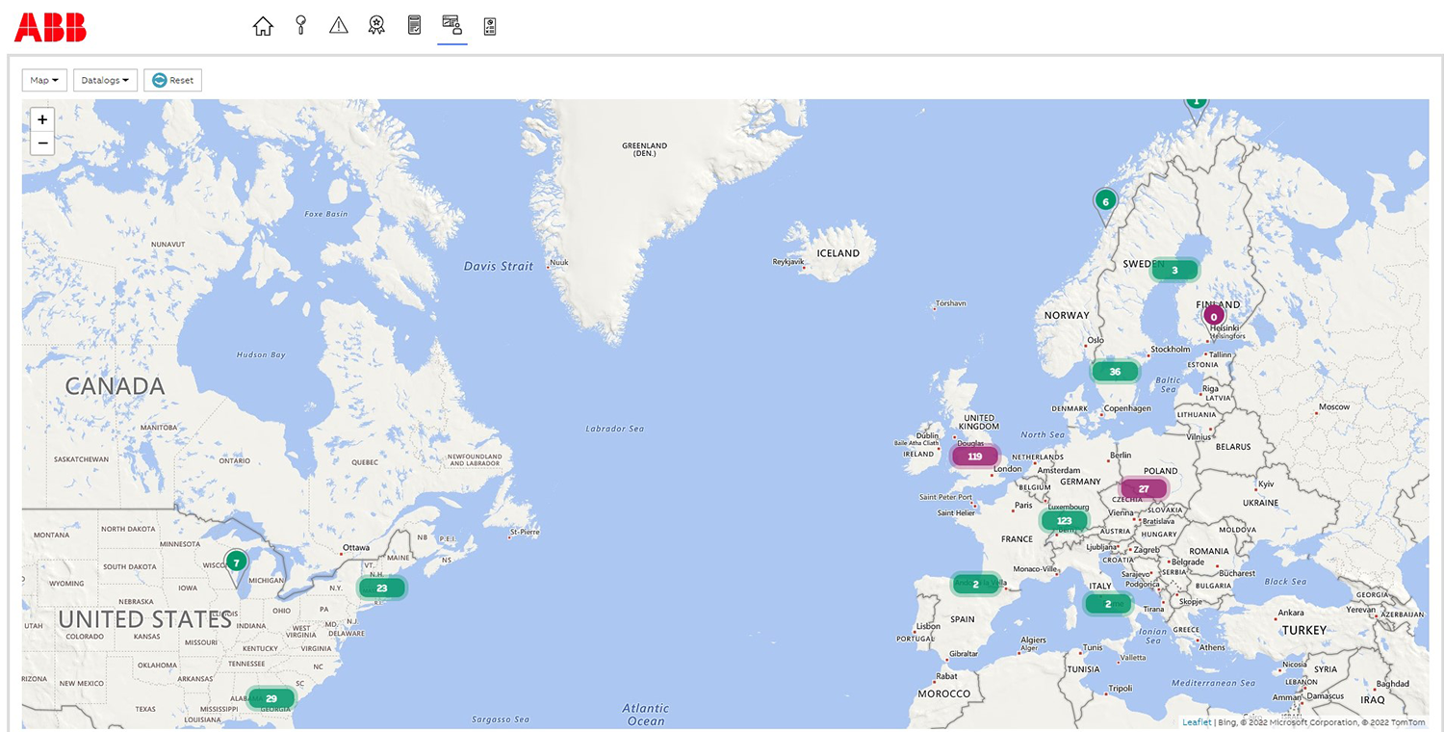Expand the Map dropdown

tap(44, 80)
